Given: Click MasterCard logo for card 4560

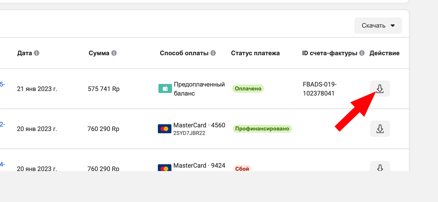Looking at the screenshot, I should pos(165,129).
